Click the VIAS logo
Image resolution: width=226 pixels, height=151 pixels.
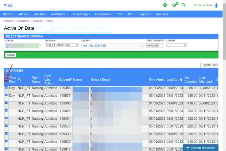coord(8,5)
